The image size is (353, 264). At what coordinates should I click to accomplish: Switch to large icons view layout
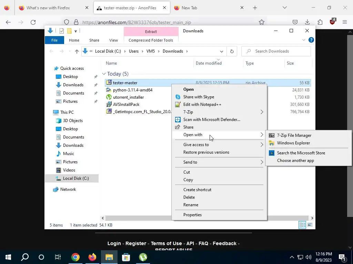point(310,225)
